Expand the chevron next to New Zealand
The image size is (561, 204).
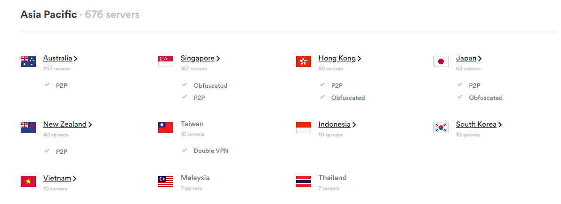click(x=90, y=125)
